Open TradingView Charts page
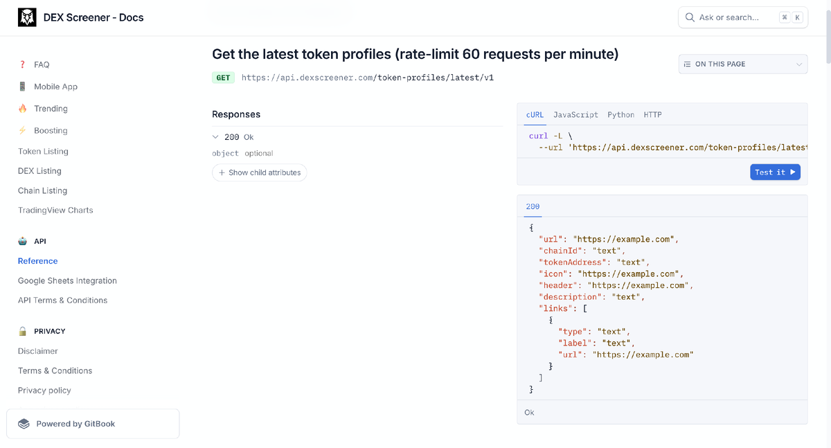The width and height of the screenshot is (831, 448). pyautogui.click(x=55, y=210)
